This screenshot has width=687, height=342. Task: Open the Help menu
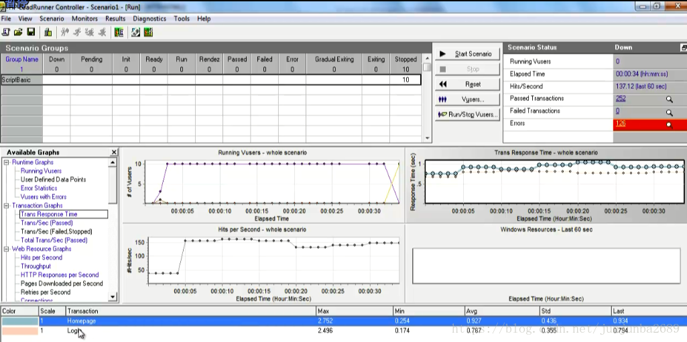click(204, 19)
